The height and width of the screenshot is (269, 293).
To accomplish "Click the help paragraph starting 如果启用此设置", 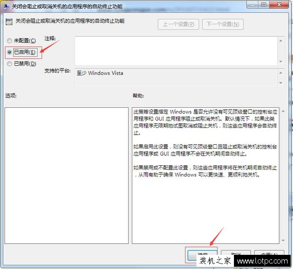I will [x=205, y=150].
